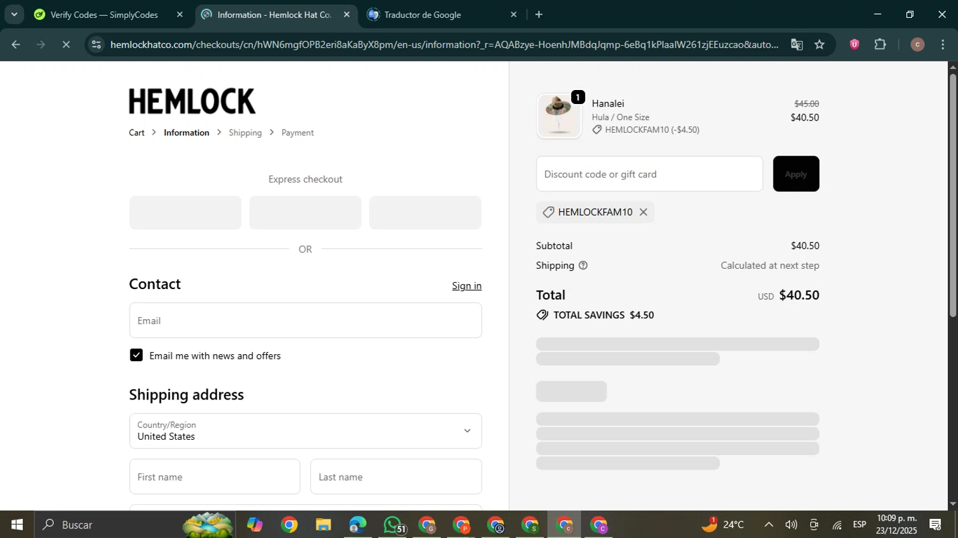The image size is (958, 538).
Task: Click the Apply discount button
Action: [x=796, y=174]
